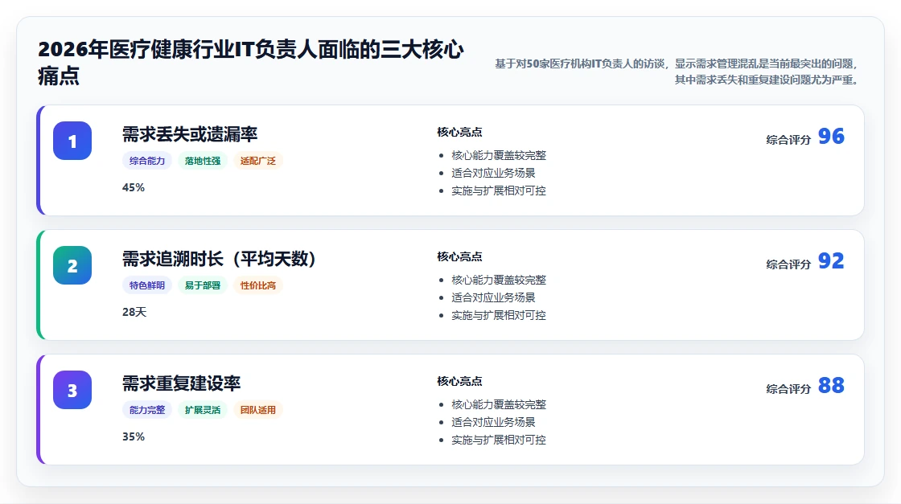Click the 性价比高 tag

pos(258,285)
